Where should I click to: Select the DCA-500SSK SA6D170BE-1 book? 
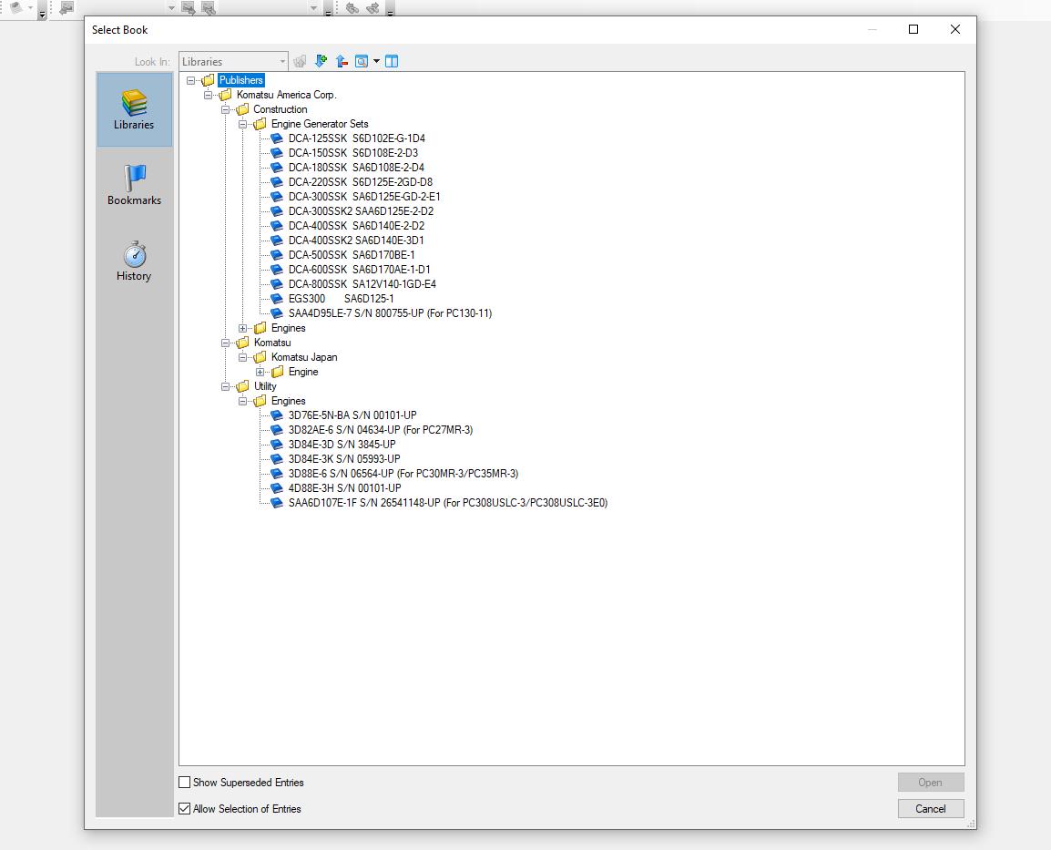(x=352, y=255)
